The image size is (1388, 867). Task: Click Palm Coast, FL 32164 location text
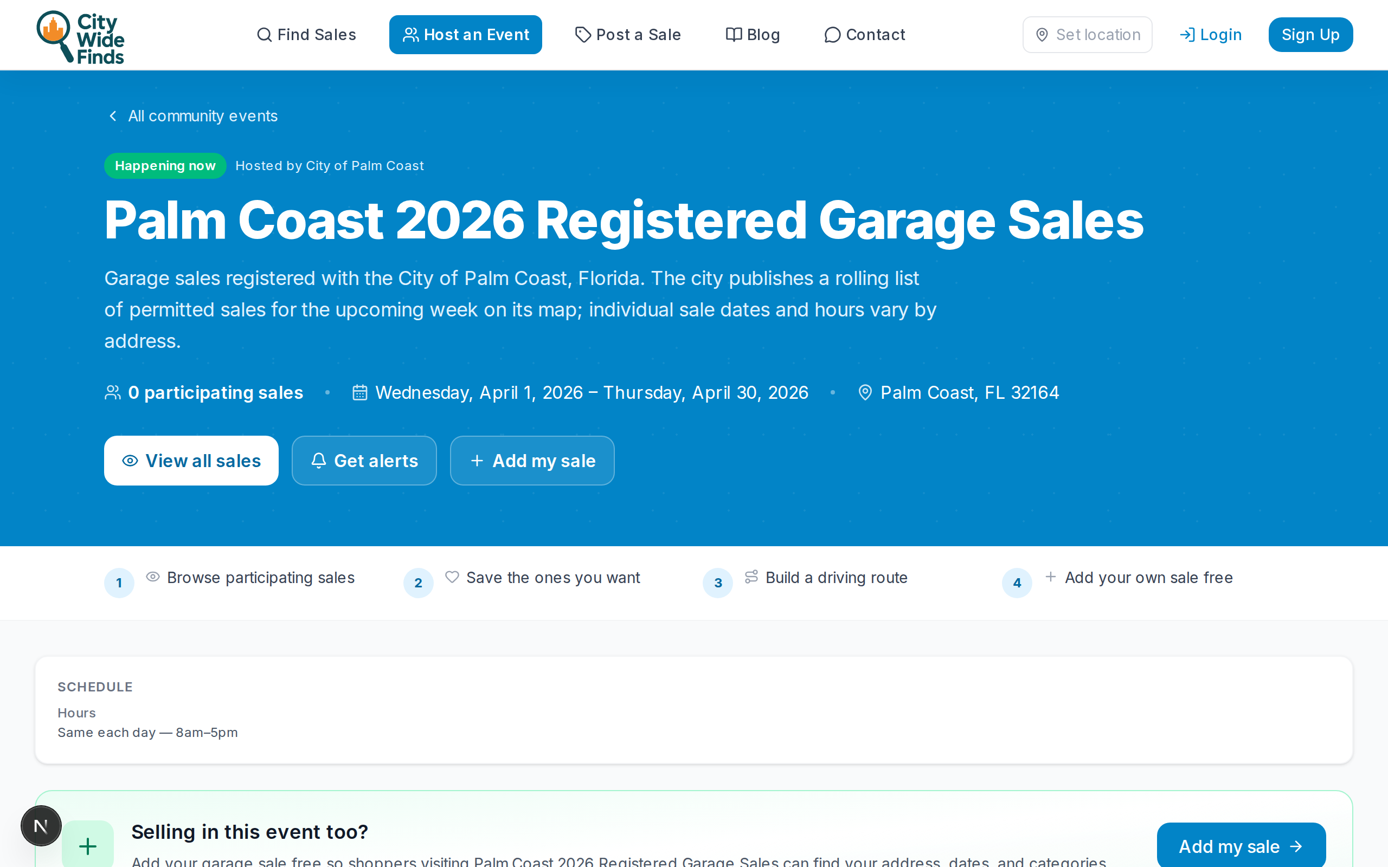[969, 392]
